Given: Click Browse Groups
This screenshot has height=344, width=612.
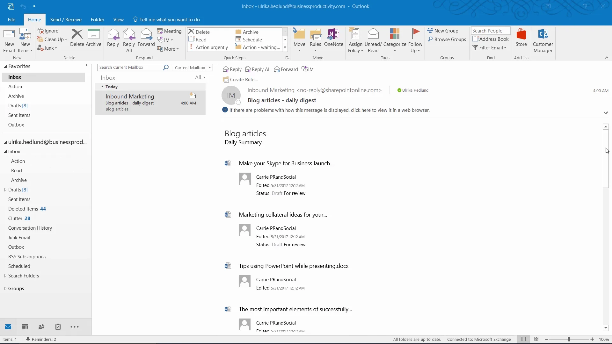Looking at the screenshot, I should pos(447,39).
